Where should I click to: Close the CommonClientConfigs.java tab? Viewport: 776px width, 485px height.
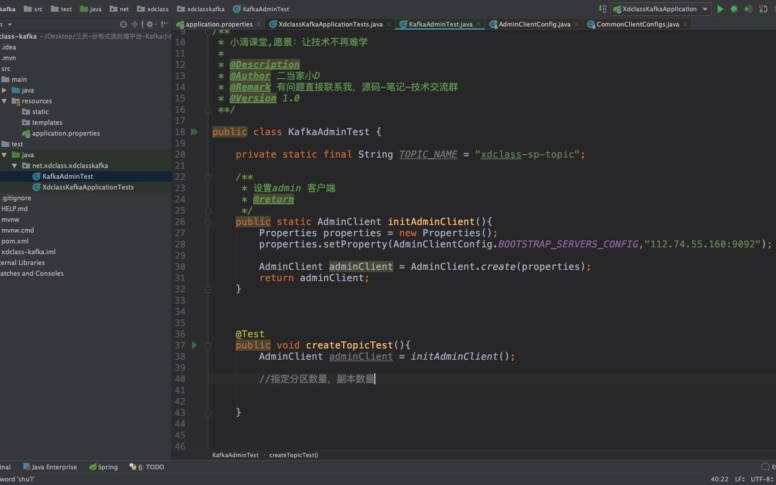(685, 24)
